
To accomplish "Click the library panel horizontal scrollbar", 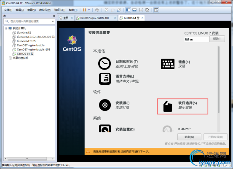I will point(27,158).
